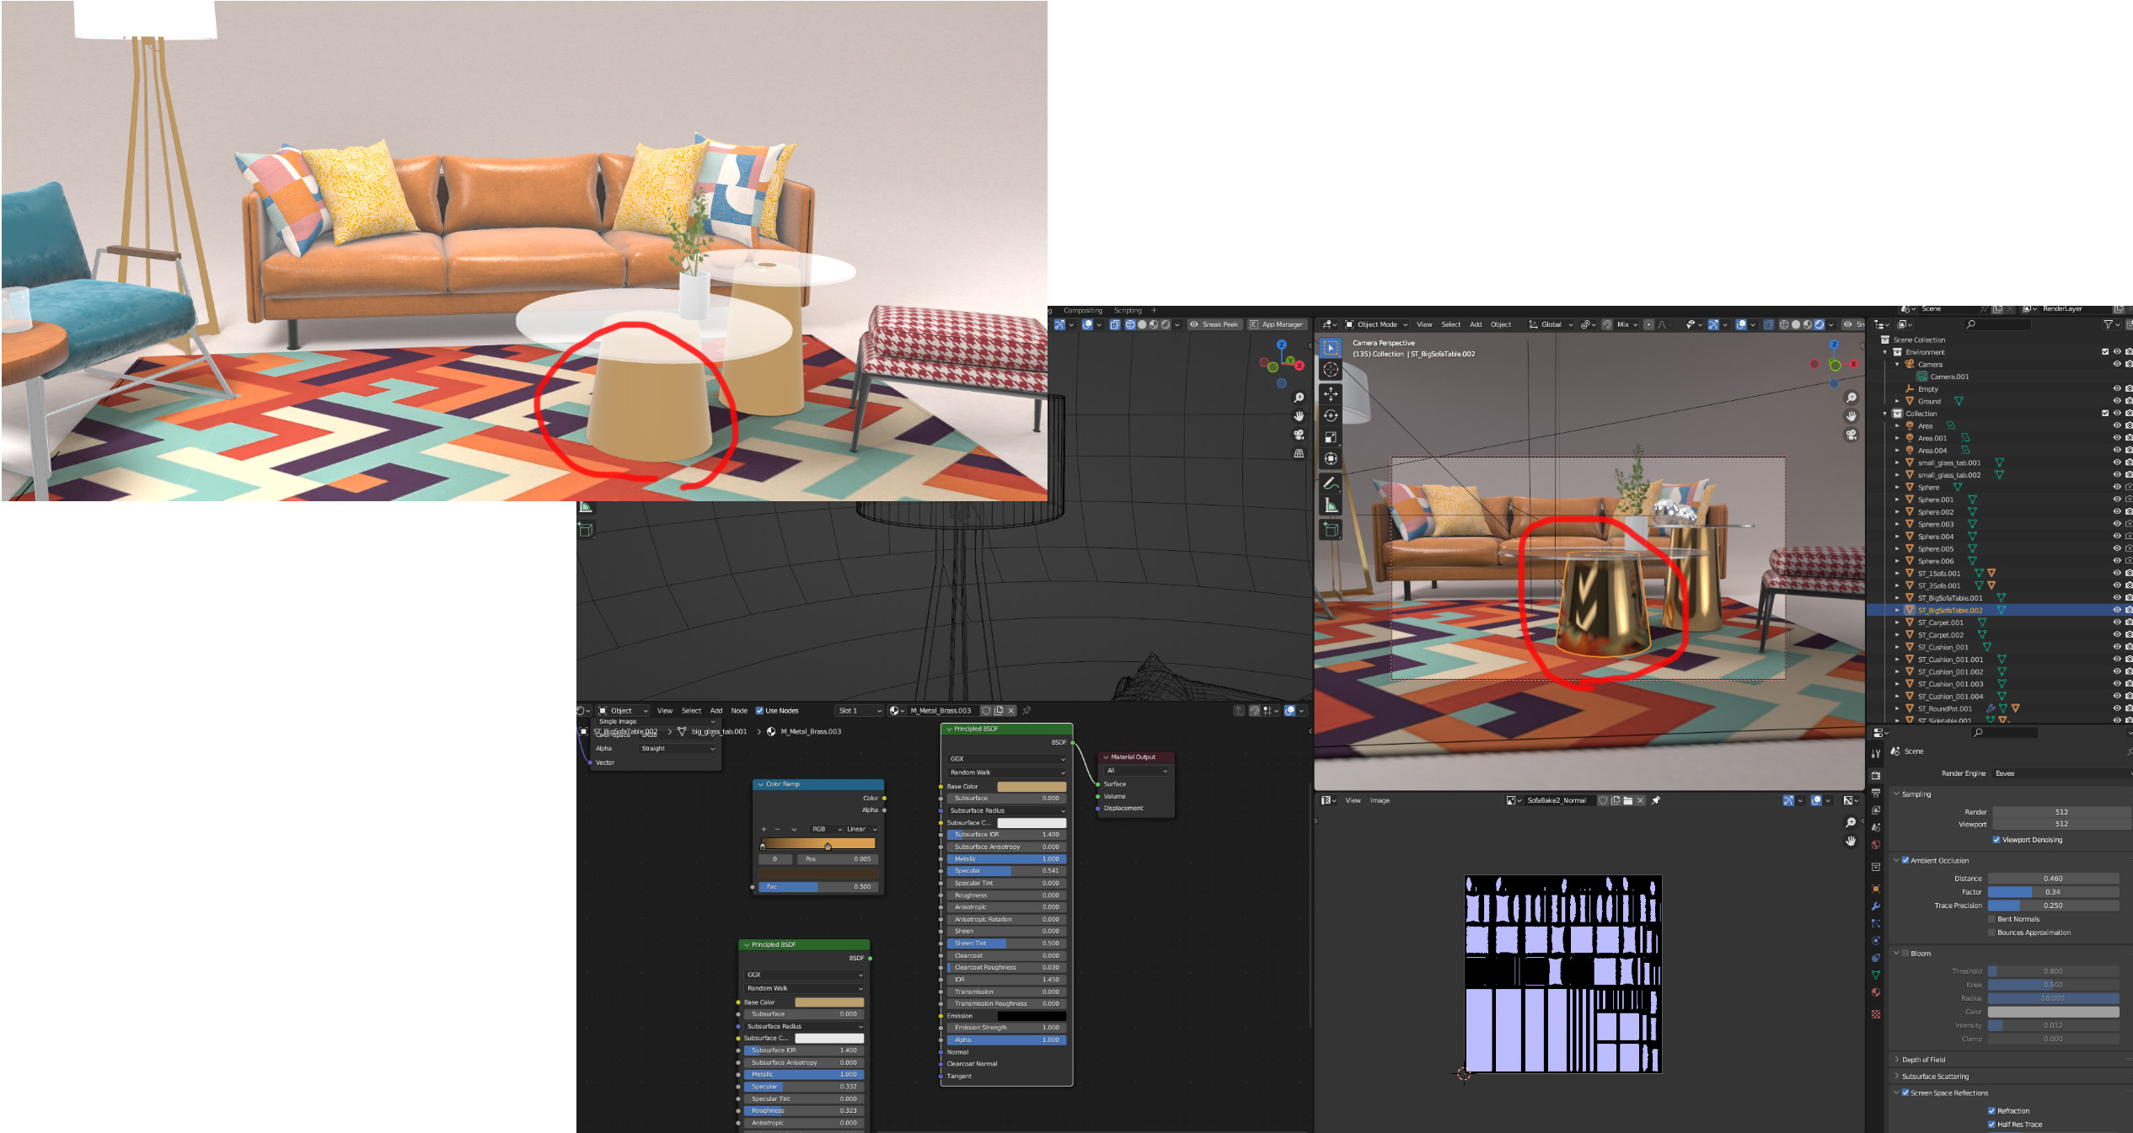Image resolution: width=2133 pixels, height=1133 pixels.
Task: Open the Random Walk subsurface method dropdown
Action: (x=1007, y=772)
